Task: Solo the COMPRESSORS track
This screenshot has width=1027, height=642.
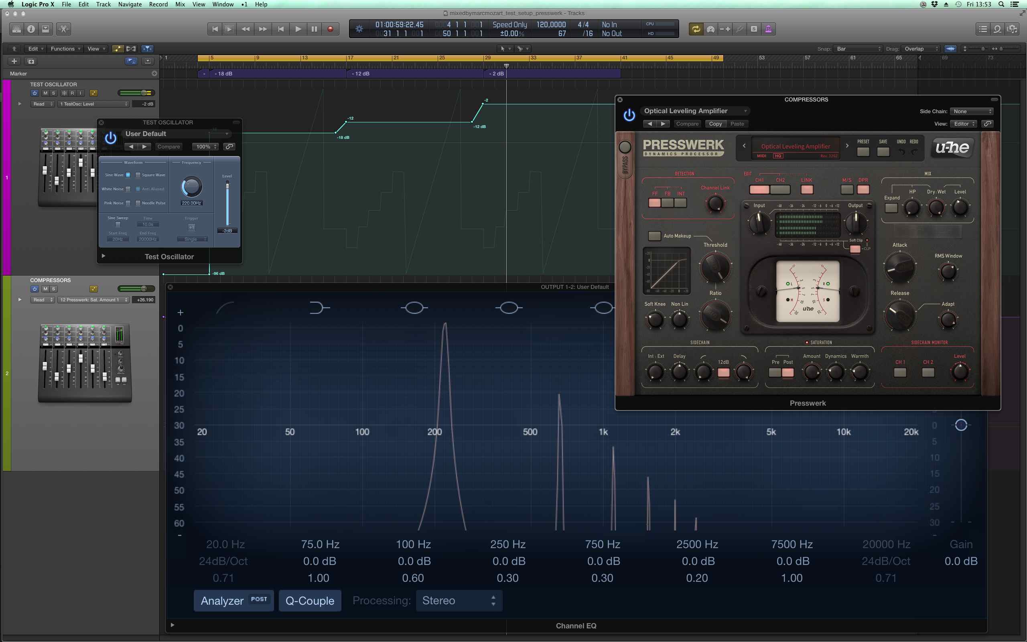Action: click(x=53, y=289)
